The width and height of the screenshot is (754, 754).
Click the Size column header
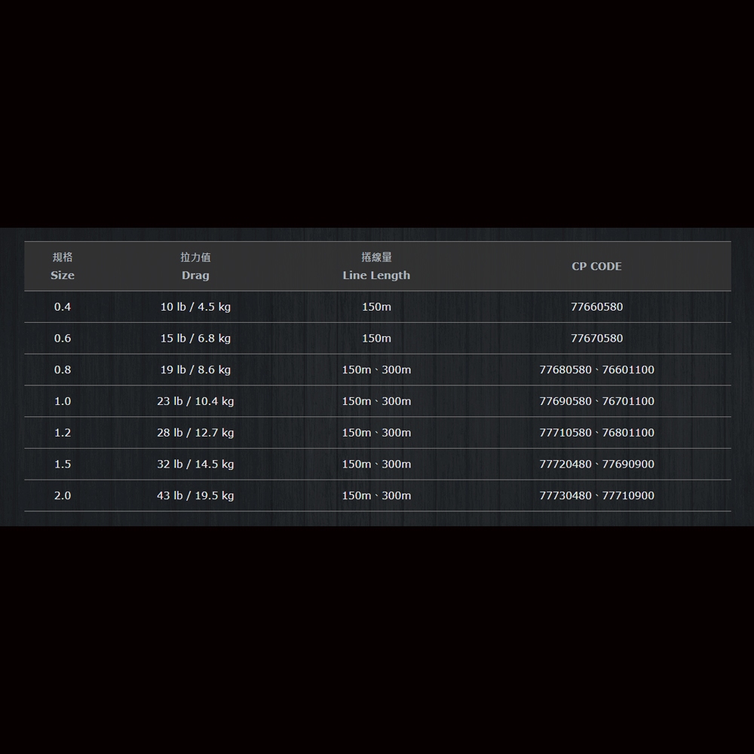(x=63, y=267)
